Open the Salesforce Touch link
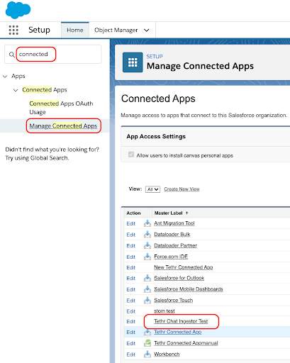 click(174, 300)
